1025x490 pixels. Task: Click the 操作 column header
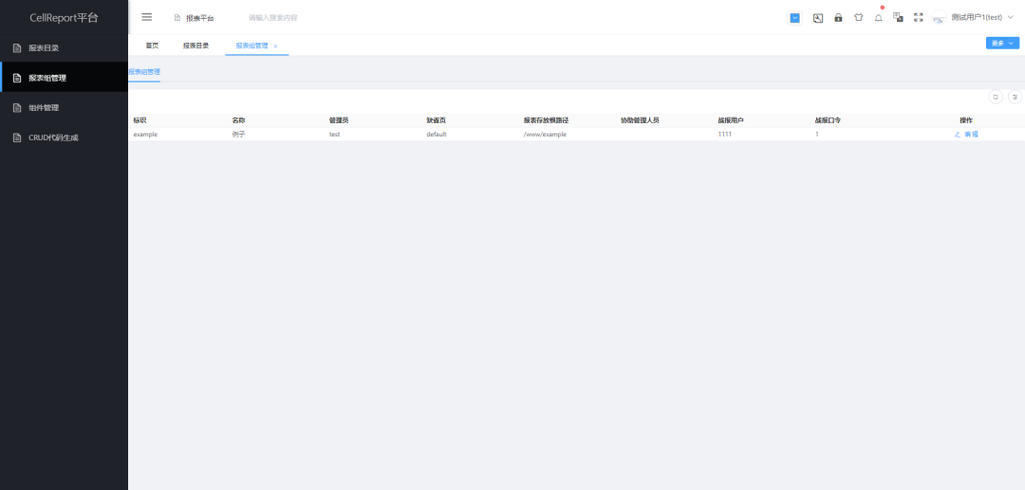click(x=966, y=120)
